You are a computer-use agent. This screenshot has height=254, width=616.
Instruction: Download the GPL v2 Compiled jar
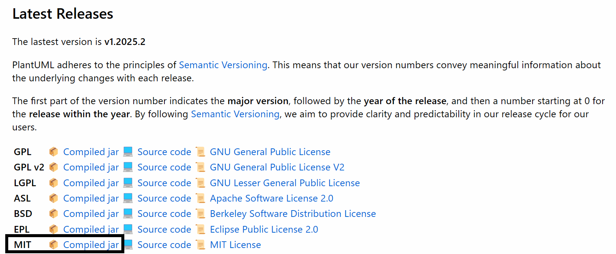[x=91, y=167]
